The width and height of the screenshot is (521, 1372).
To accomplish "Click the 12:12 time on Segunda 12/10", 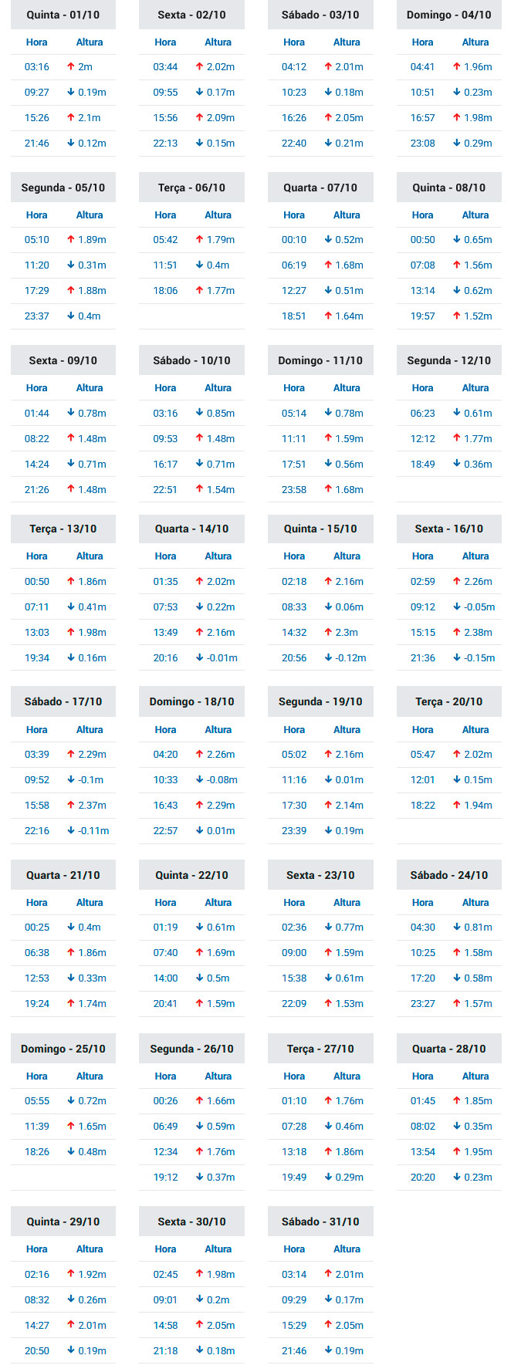I will pos(423,439).
